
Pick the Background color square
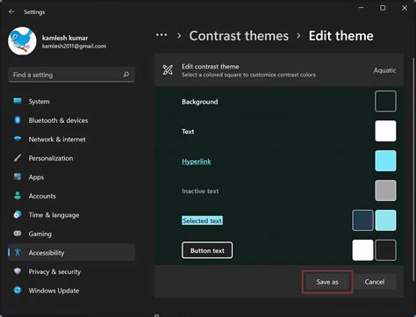(x=385, y=101)
